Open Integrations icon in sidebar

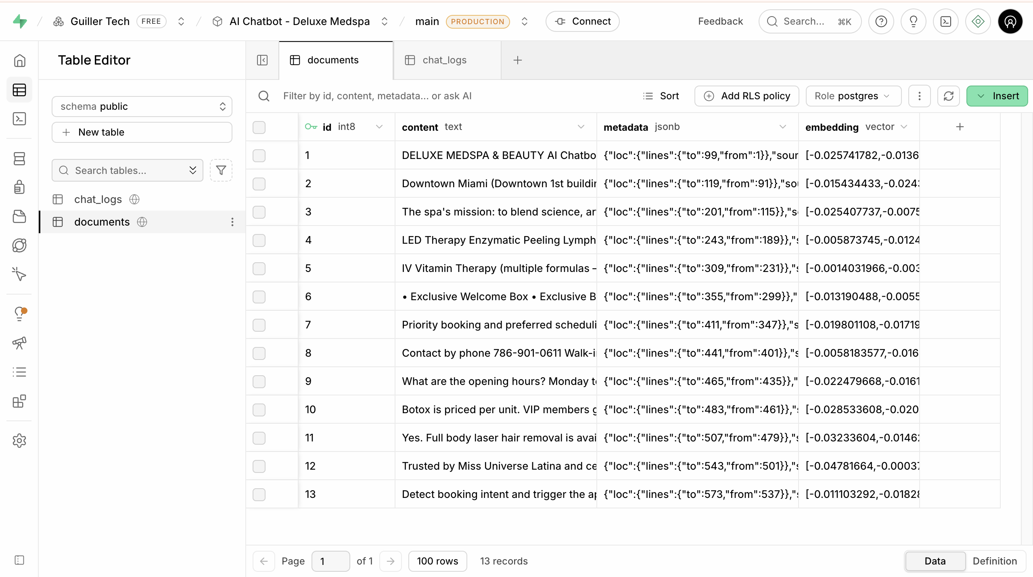coord(19,401)
